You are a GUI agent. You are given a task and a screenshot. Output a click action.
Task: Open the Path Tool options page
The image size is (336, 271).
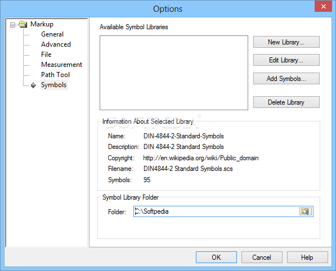pos(55,75)
